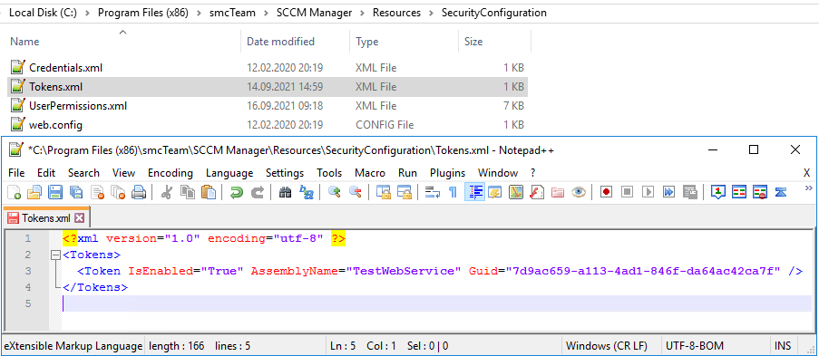Start macro recording with red dot icon

click(x=606, y=192)
